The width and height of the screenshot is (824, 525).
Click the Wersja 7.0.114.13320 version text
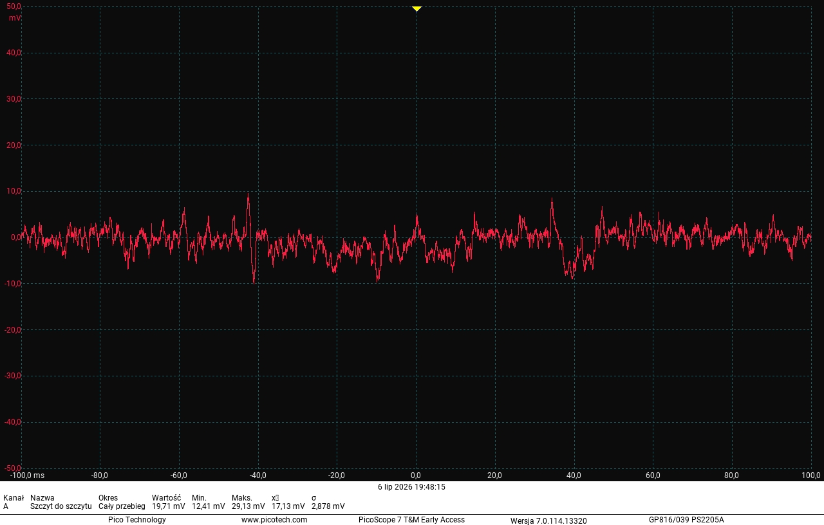(548, 520)
